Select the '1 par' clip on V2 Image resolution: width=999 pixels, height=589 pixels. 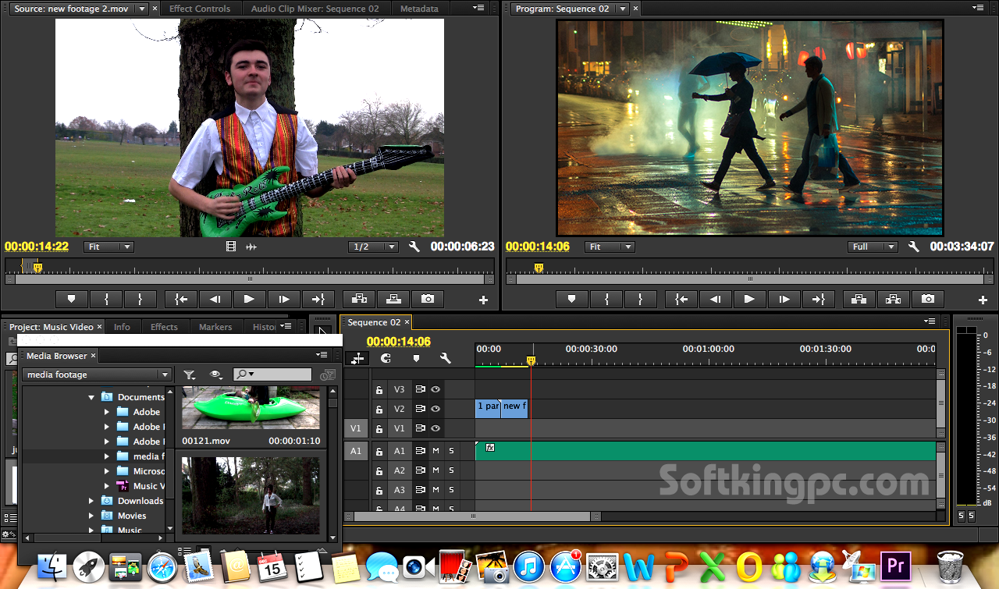[488, 408]
